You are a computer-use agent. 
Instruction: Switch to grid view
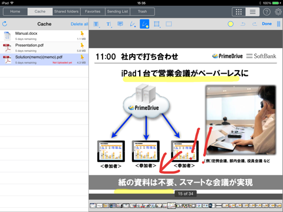click(239, 12)
